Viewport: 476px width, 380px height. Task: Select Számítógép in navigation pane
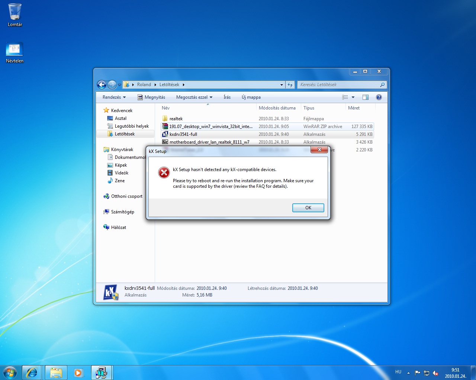[119, 212]
